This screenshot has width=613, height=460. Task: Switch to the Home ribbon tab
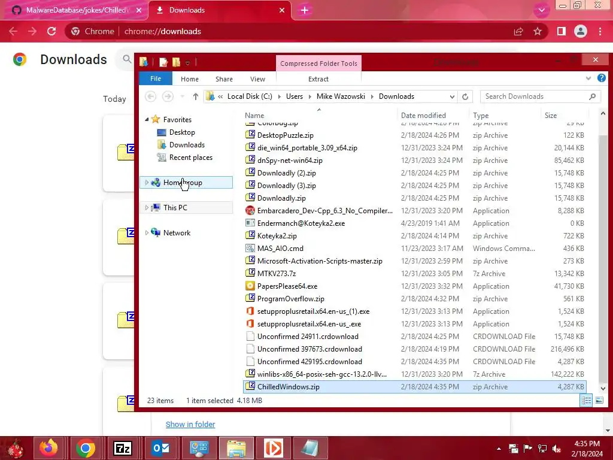click(x=190, y=79)
